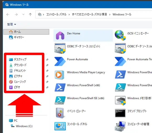This screenshot has width=152, height=133.
Task: Select ホーム in navigation pane
Action: point(26,32)
